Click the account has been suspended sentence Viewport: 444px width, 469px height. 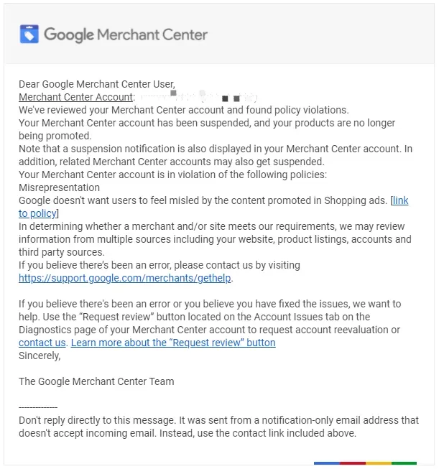[207, 129]
